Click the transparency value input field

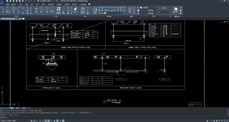click(163, 12)
